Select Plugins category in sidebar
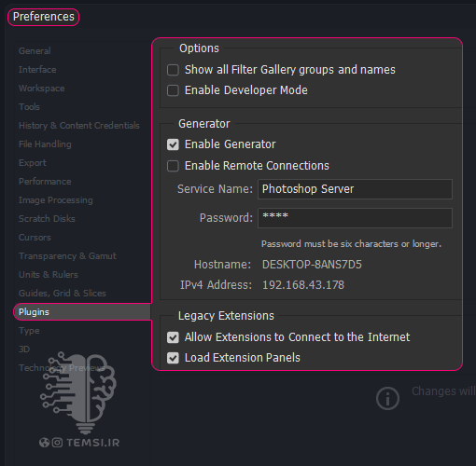476x466 pixels. 82,312
